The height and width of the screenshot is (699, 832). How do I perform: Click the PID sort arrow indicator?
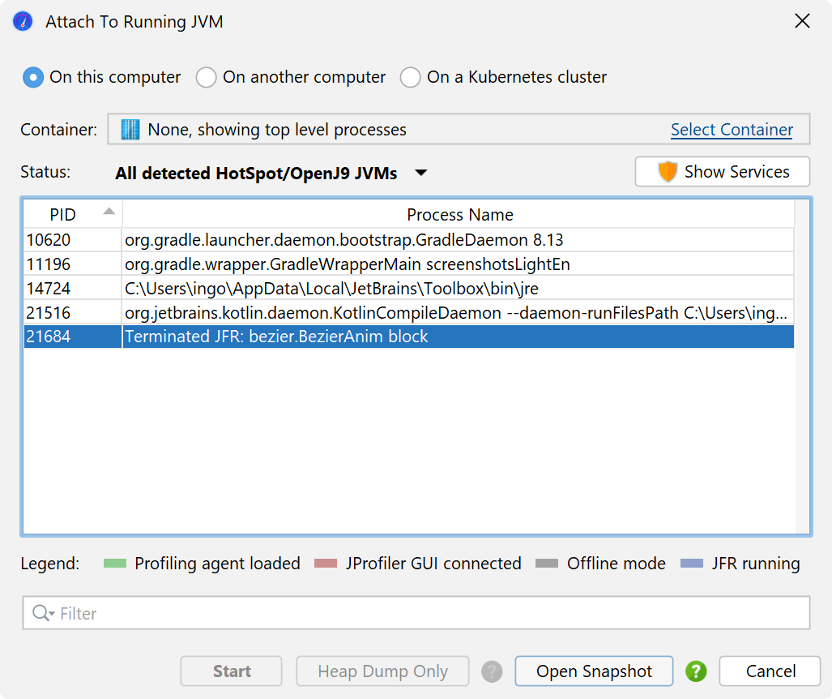[x=109, y=212]
